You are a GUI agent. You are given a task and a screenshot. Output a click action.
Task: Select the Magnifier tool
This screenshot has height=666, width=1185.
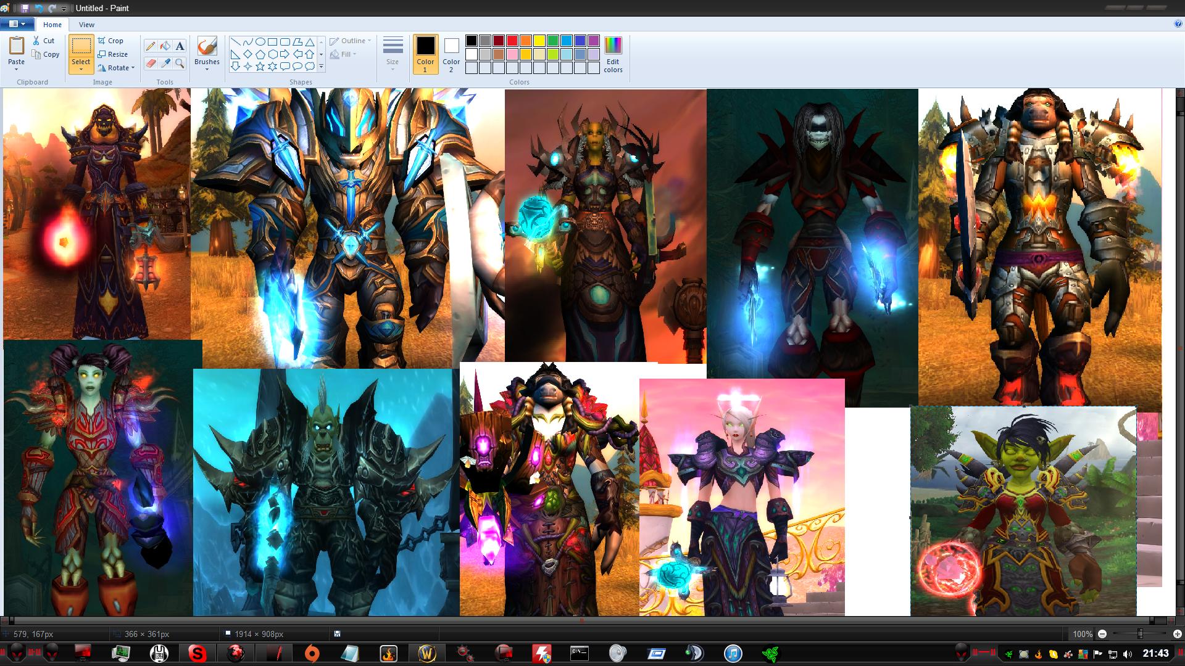click(180, 64)
